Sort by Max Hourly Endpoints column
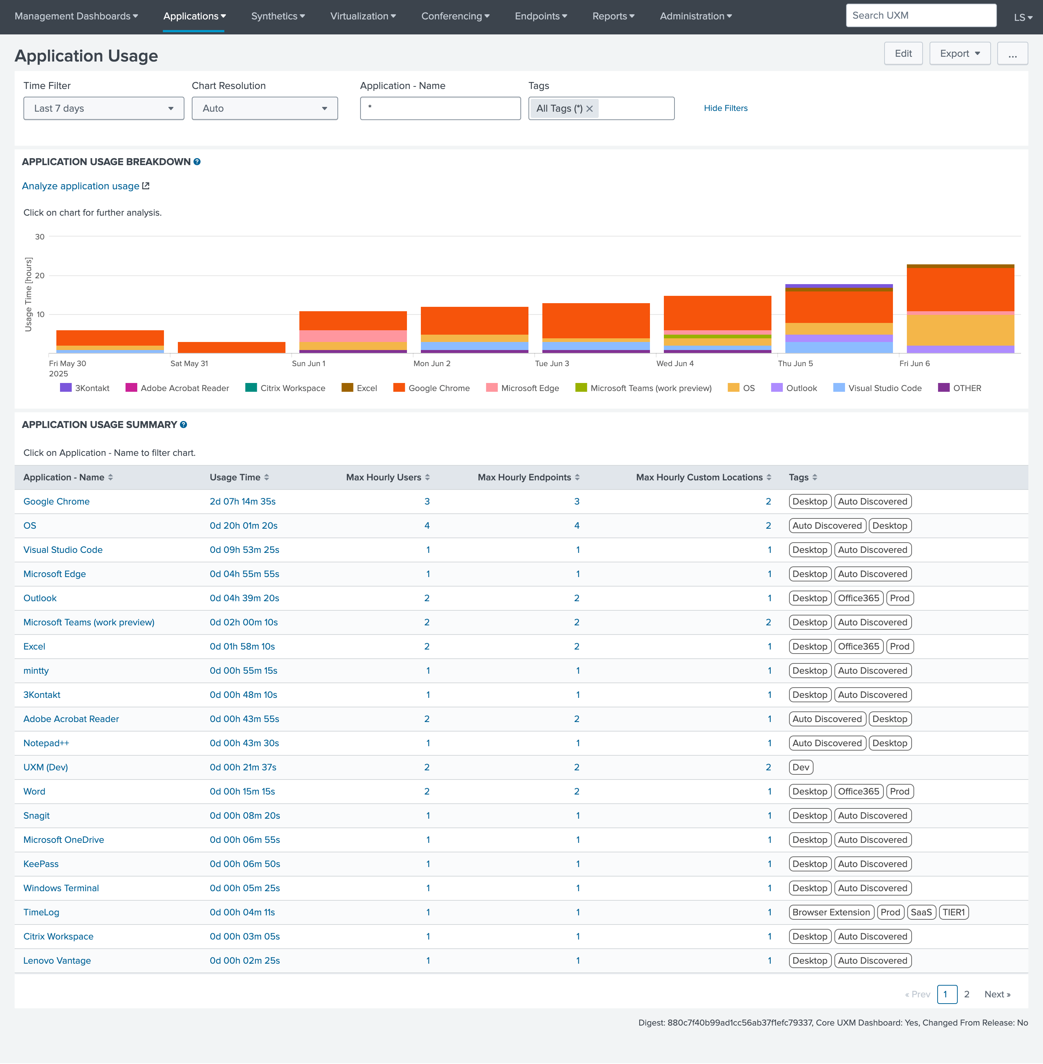Viewport: 1043px width, 1064px height. [x=577, y=477]
